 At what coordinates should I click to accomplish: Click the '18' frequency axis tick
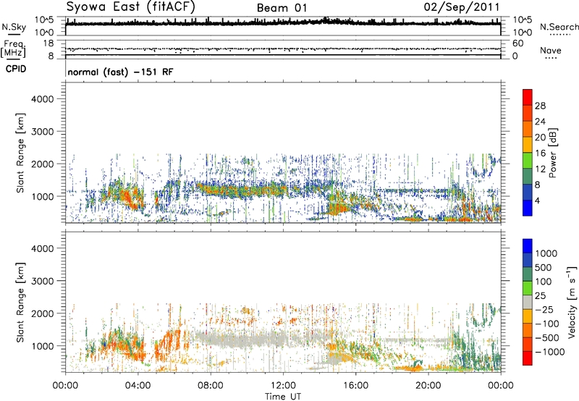point(48,43)
